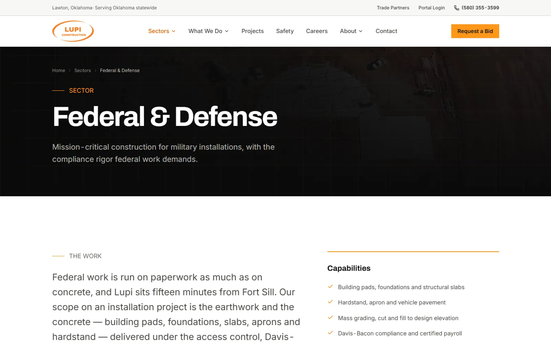Click the Federal & Defense main heading
This screenshot has width=551, height=344.
click(x=165, y=117)
